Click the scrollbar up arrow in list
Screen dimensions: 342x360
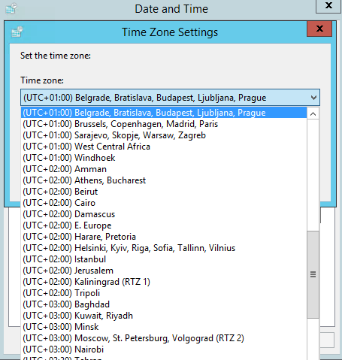(x=313, y=114)
